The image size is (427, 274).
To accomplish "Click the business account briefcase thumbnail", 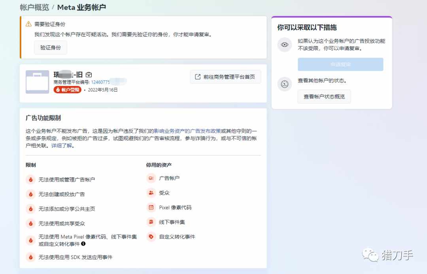I will pyautogui.click(x=37, y=82).
